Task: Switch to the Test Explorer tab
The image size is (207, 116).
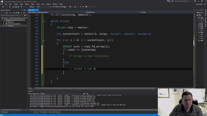Action: pos(4,112)
